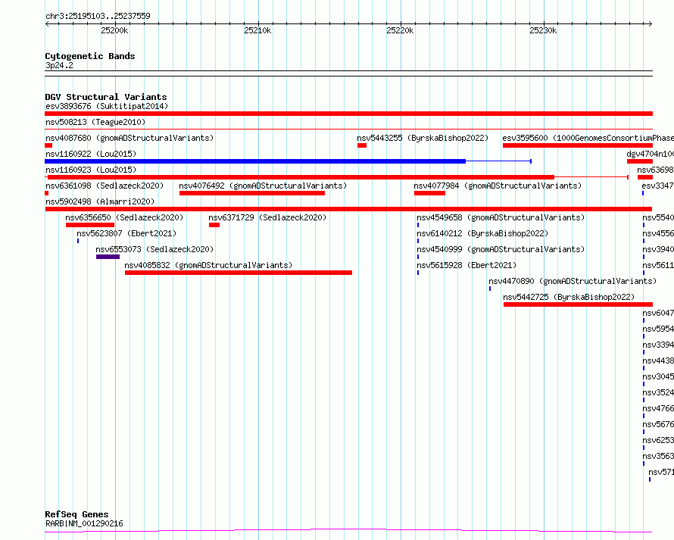Click the small red bar under nsv6371729
This screenshot has height=540, width=674.
[x=214, y=225]
